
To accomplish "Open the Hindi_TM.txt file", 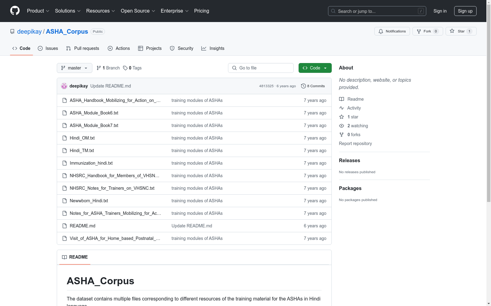I will (82, 151).
